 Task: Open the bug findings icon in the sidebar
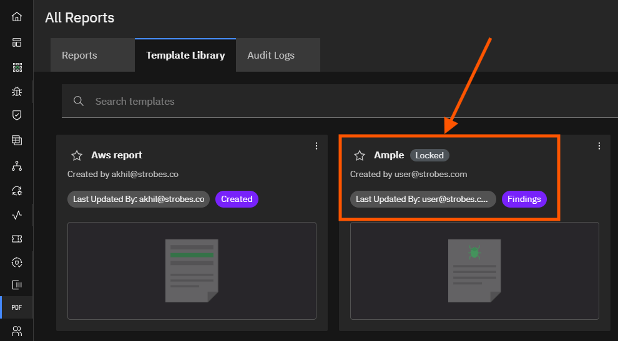click(17, 92)
